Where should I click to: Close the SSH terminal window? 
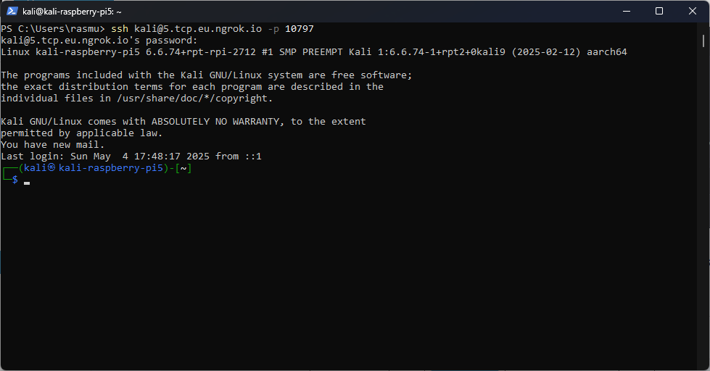[x=693, y=11]
